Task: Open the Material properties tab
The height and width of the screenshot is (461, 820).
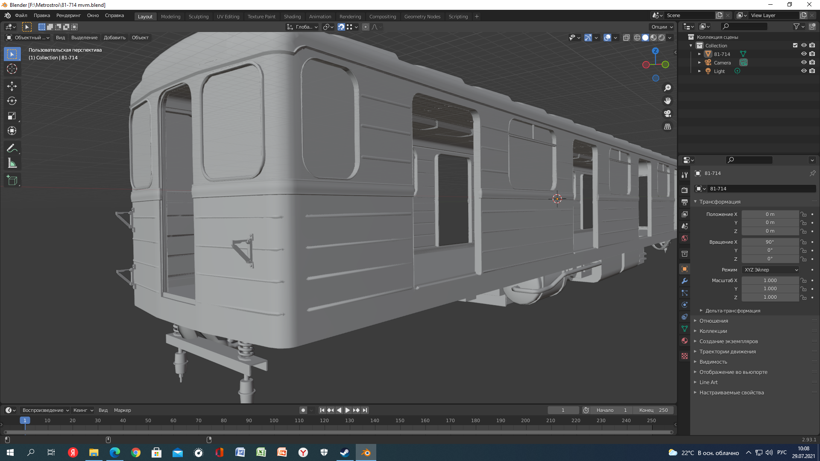Action: click(x=685, y=341)
